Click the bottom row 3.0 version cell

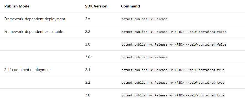(88, 95)
